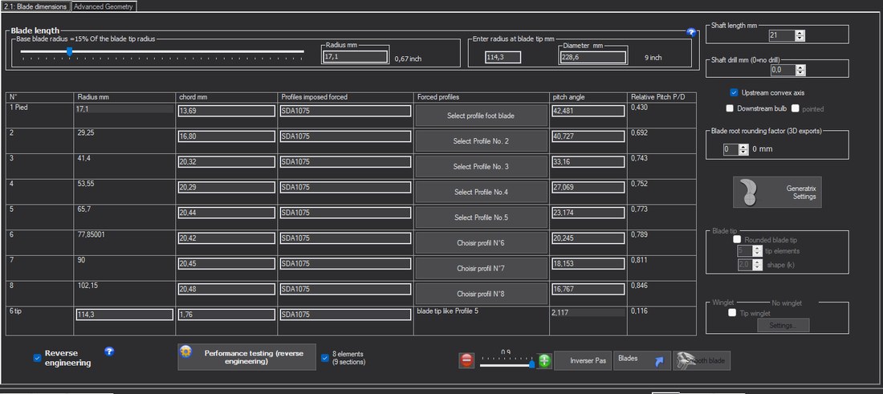
Task: Open the Reverse engineering help icon
Action: (x=109, y=351)
